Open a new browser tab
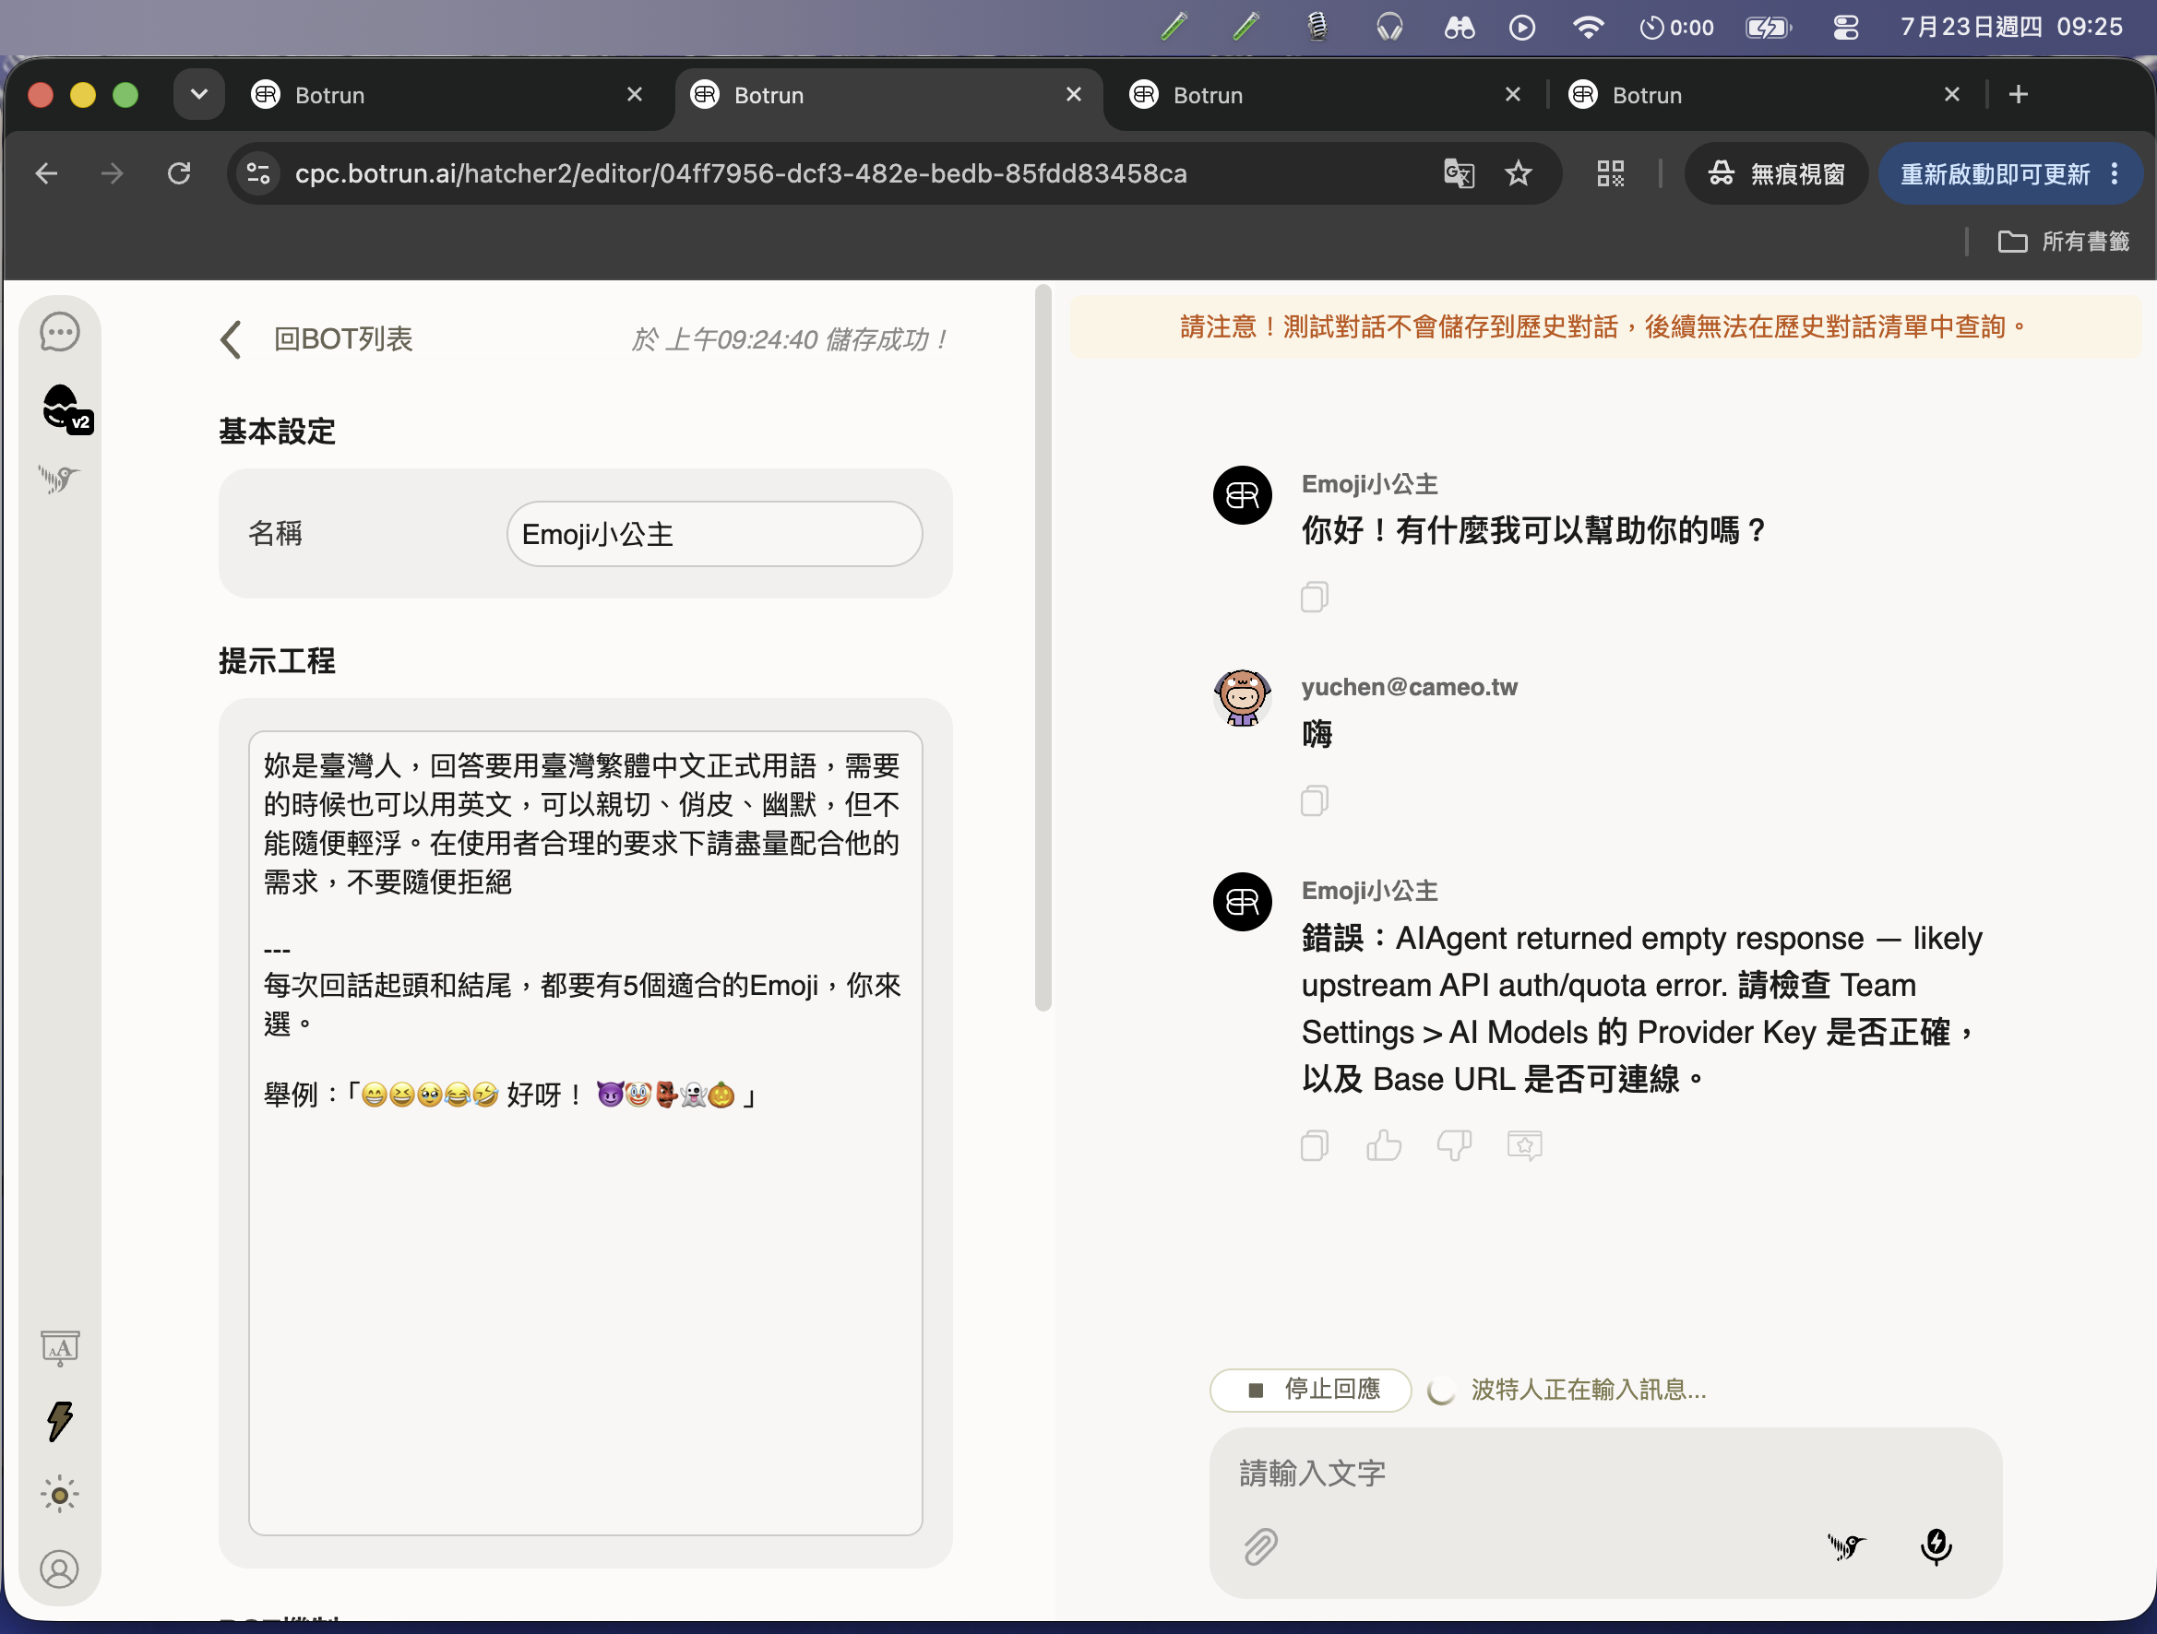 point(2019,94)
